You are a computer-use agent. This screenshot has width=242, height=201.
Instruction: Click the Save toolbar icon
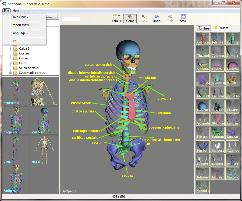pyautogui.click(x=183, y=19)
